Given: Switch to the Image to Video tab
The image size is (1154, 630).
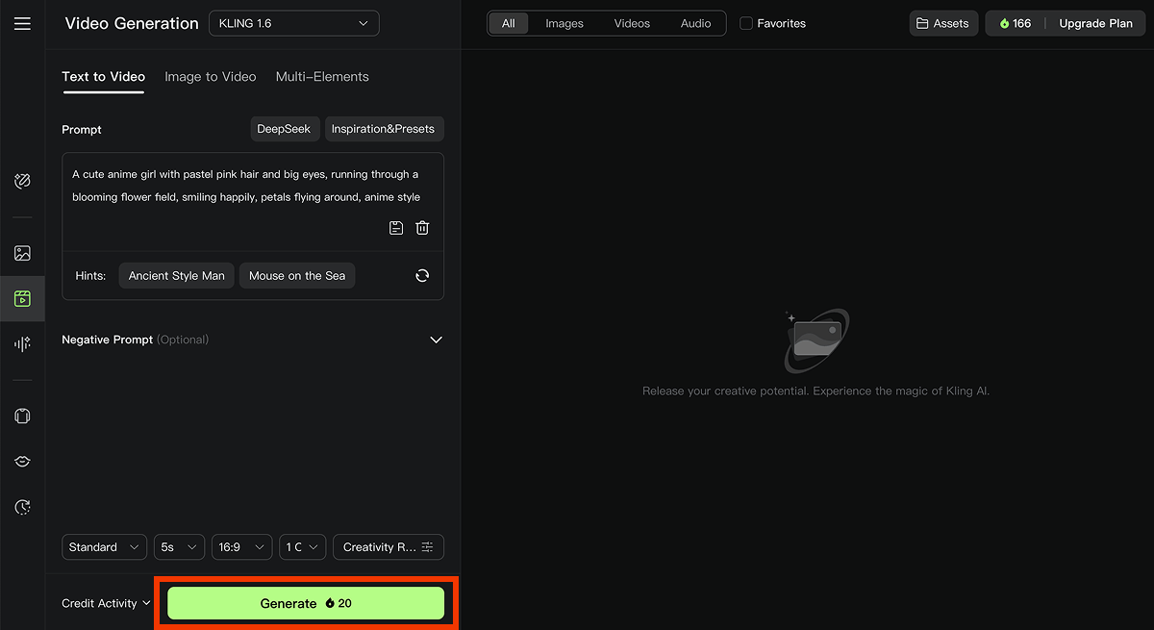Looking at the screenshot, I should point(211,77).
